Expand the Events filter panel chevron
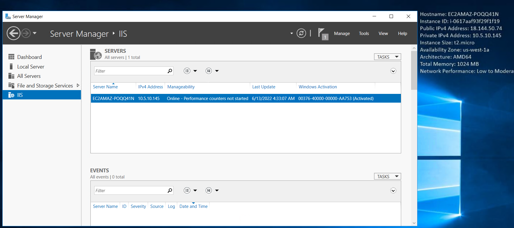514x228 pixels. [393, 191]
